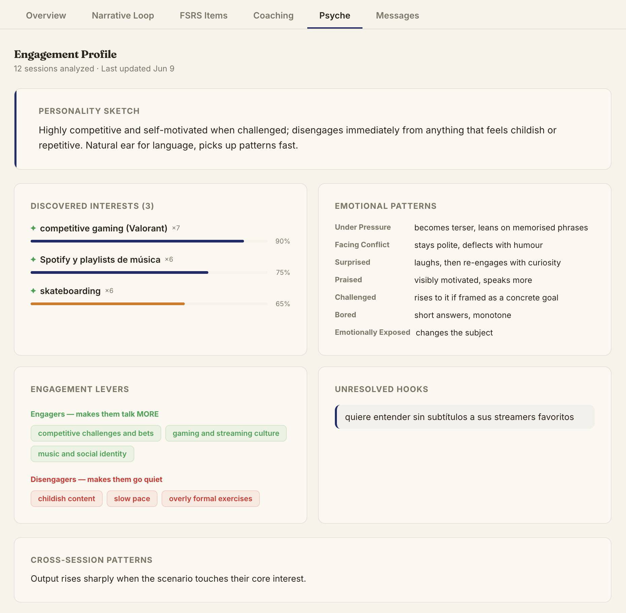Select the slow pace tag
626x613 pixels.
(x=132, y=498)
